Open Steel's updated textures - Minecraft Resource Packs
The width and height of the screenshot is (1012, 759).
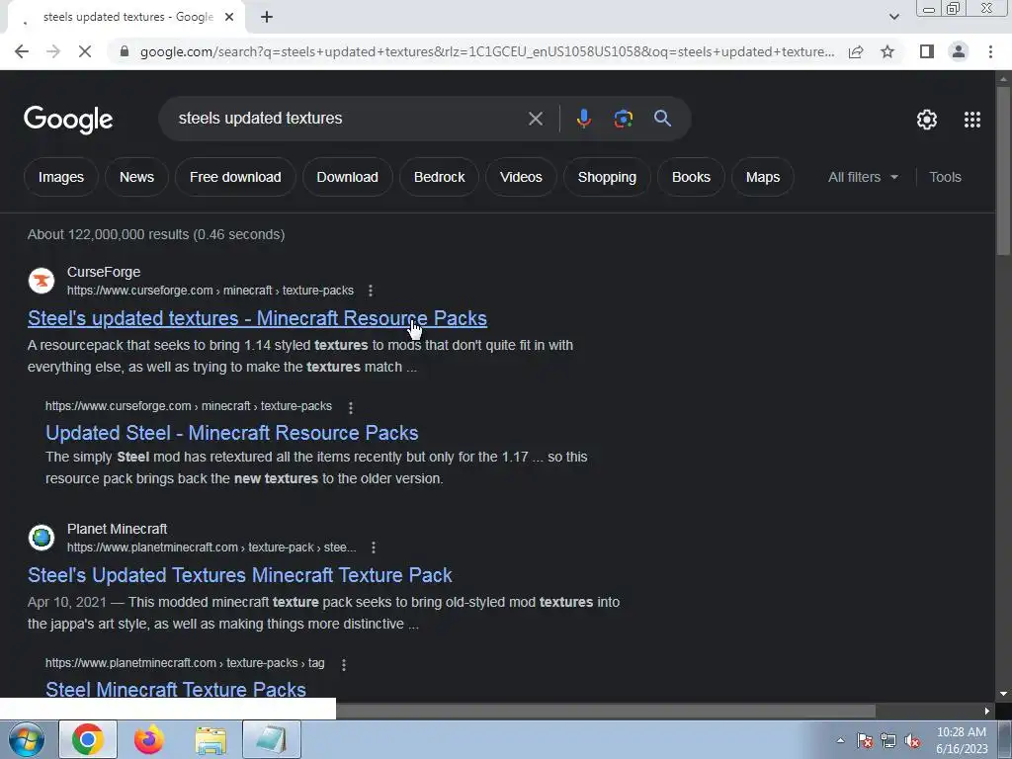pos(257,318)
